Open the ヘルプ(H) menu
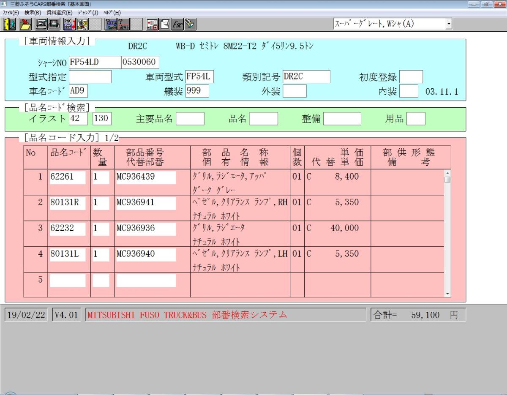This screenshot has width=507, height=395. click(x=112, y=13)
